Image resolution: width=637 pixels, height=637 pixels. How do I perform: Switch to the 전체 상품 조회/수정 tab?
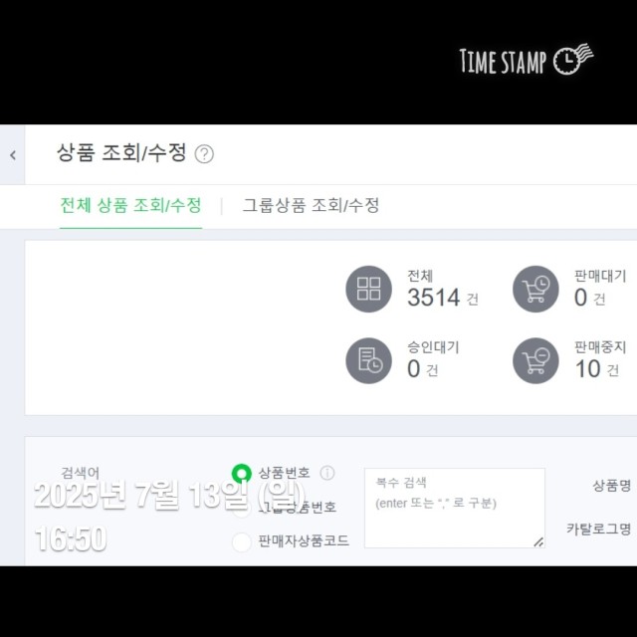[x=130, y=205]
